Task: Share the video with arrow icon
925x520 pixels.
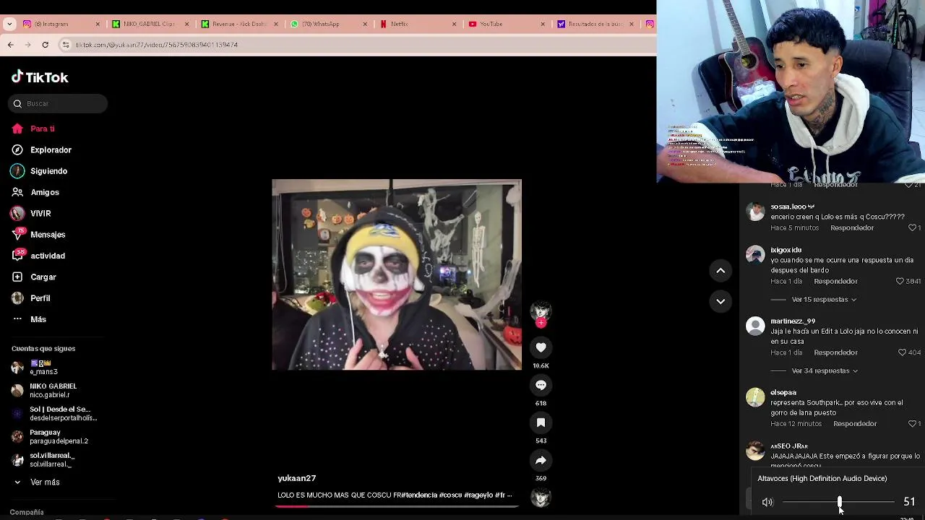Action: coord(541,460)
